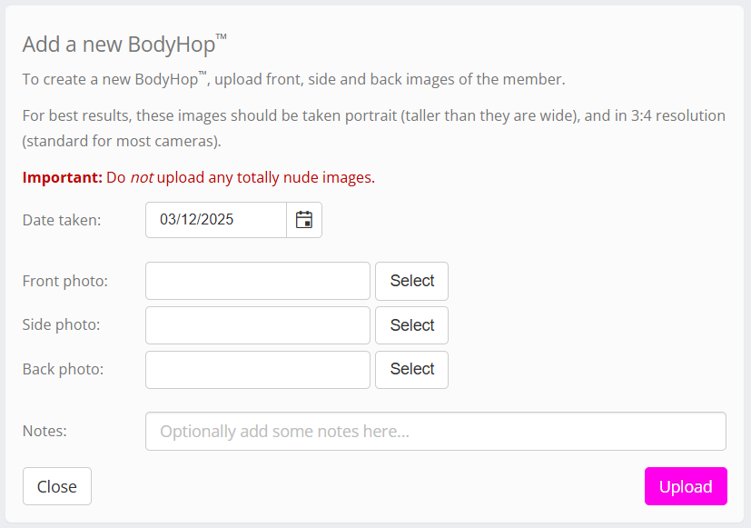Focus the Notes text box

[435, 432]
